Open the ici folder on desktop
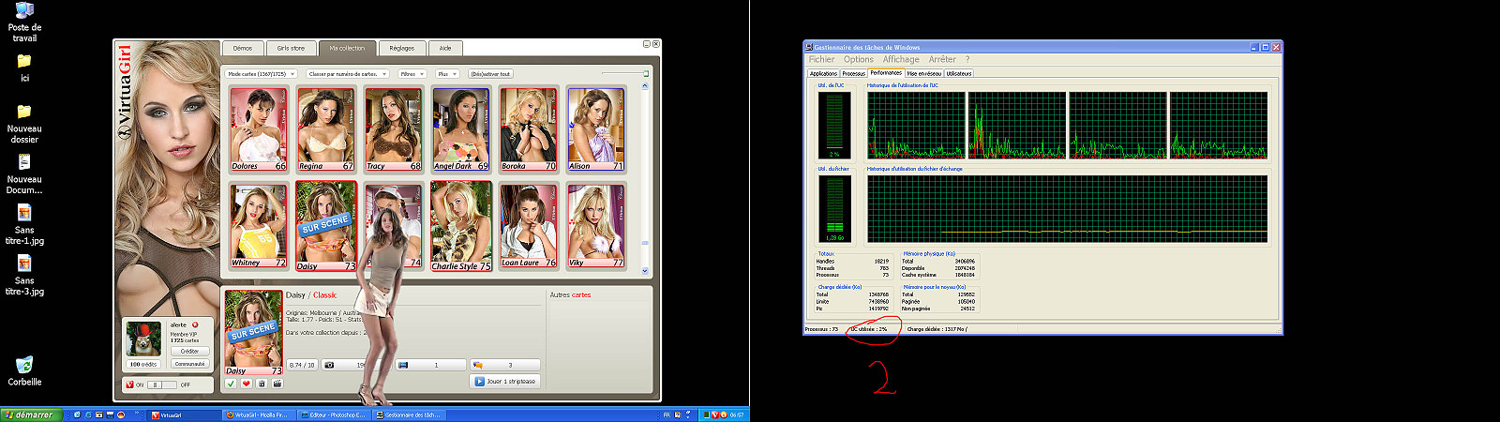 click(x=24, y=68)
